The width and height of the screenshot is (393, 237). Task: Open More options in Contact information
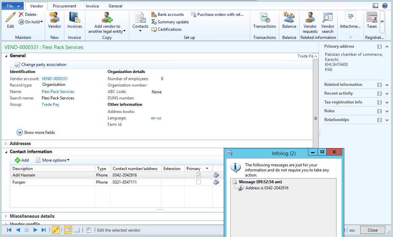[x=52, y=160]
